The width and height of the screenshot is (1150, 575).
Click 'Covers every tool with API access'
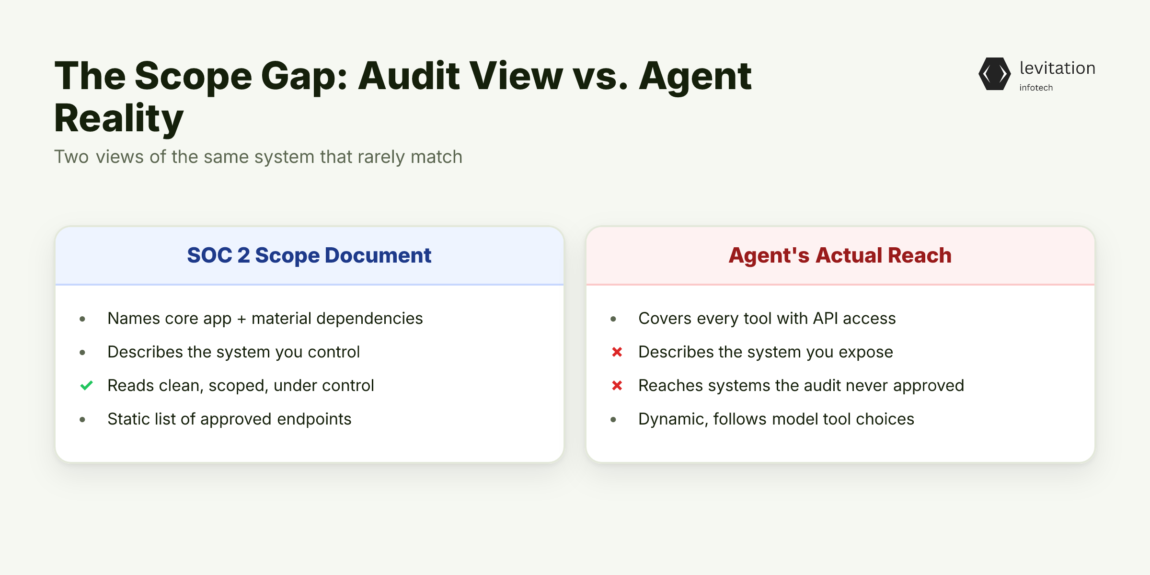click(767, 319)
